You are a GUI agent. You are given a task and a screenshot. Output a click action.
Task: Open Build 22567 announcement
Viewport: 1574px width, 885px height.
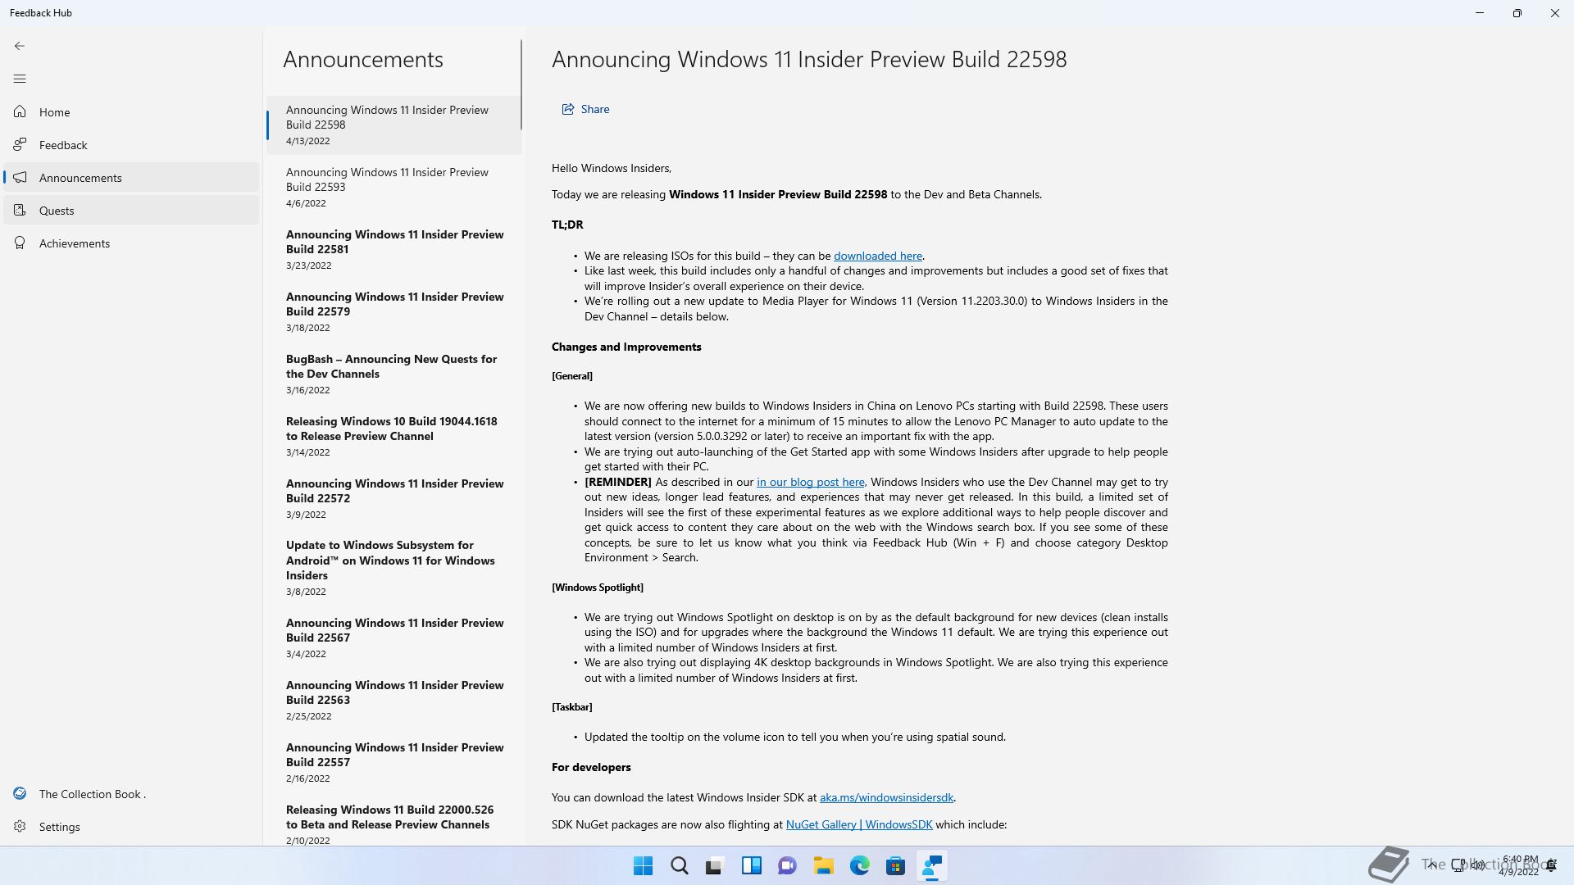(394, 638)
